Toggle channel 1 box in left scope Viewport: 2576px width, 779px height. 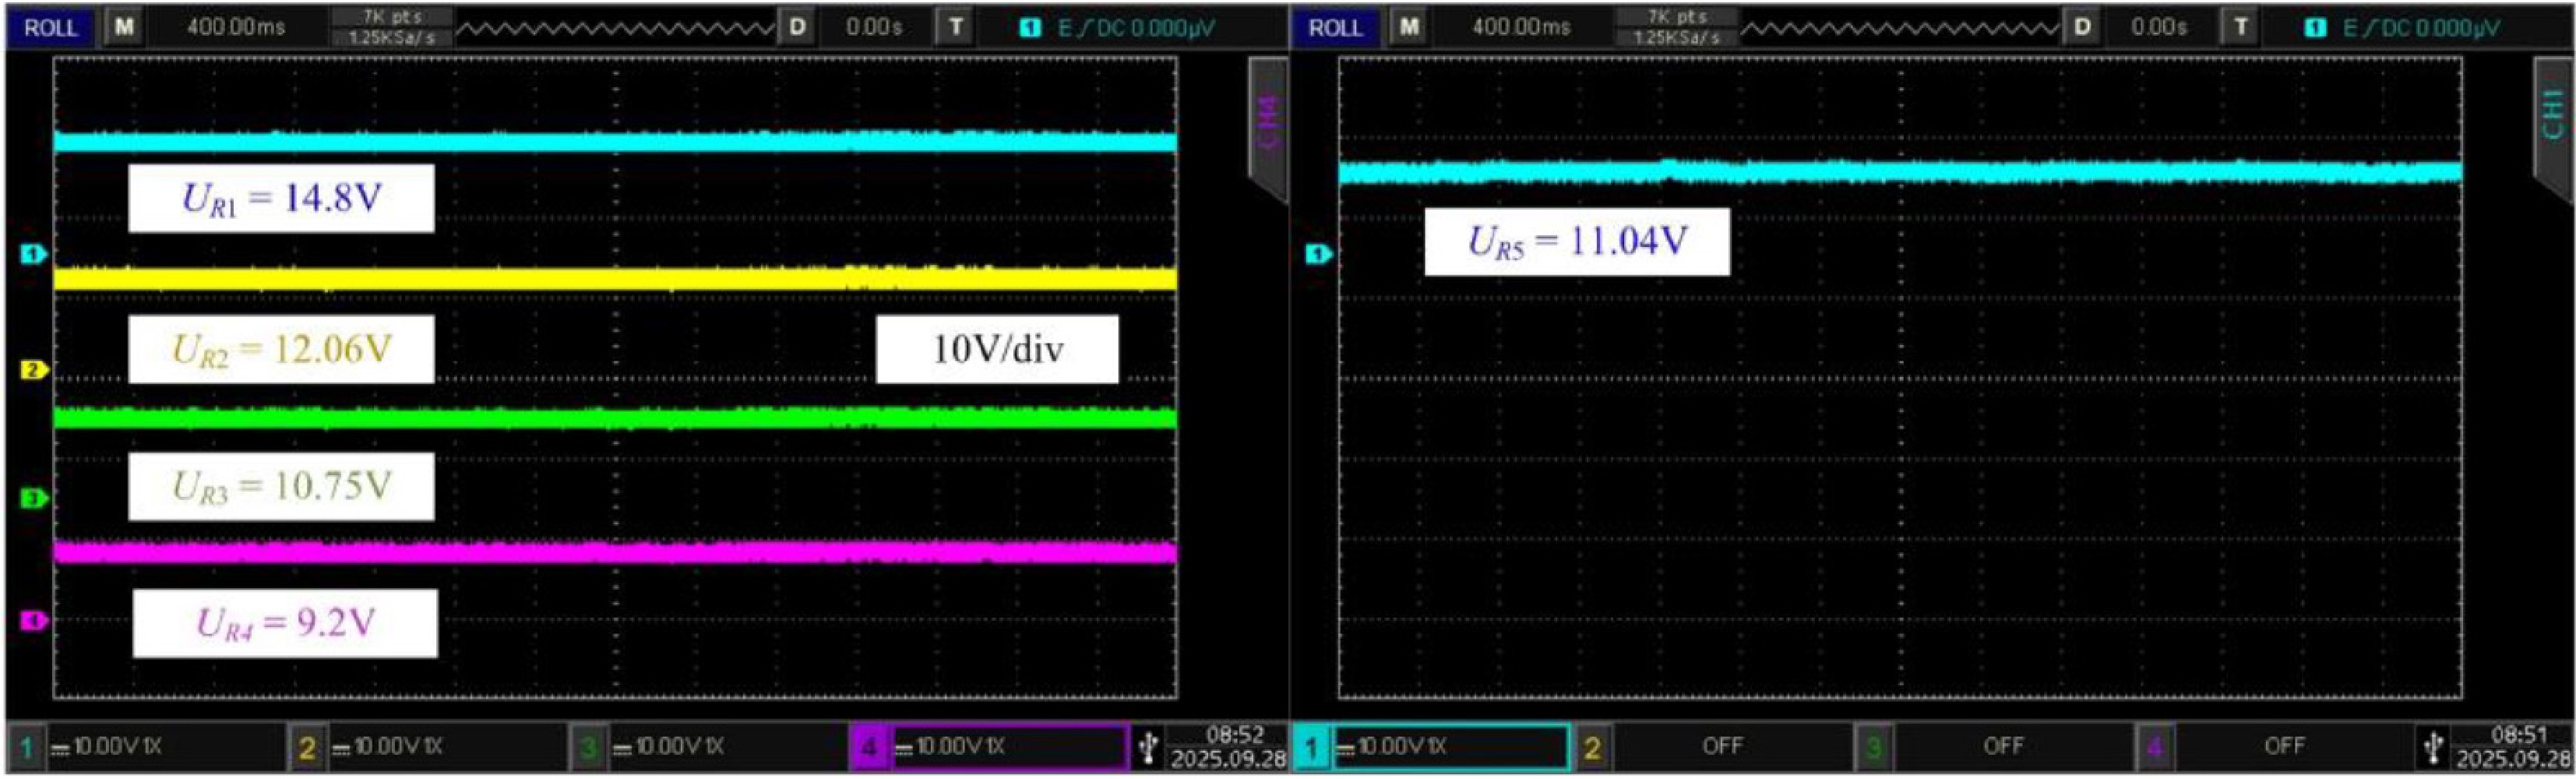[x=146, y=747]
